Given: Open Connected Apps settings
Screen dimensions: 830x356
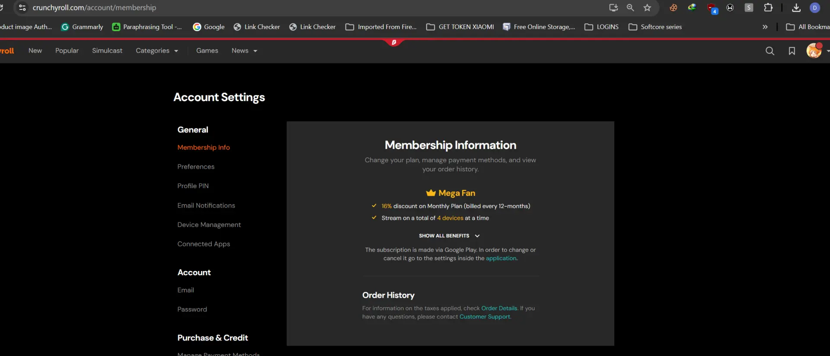Looking at the screenshot, I should [x=204, y=244].
